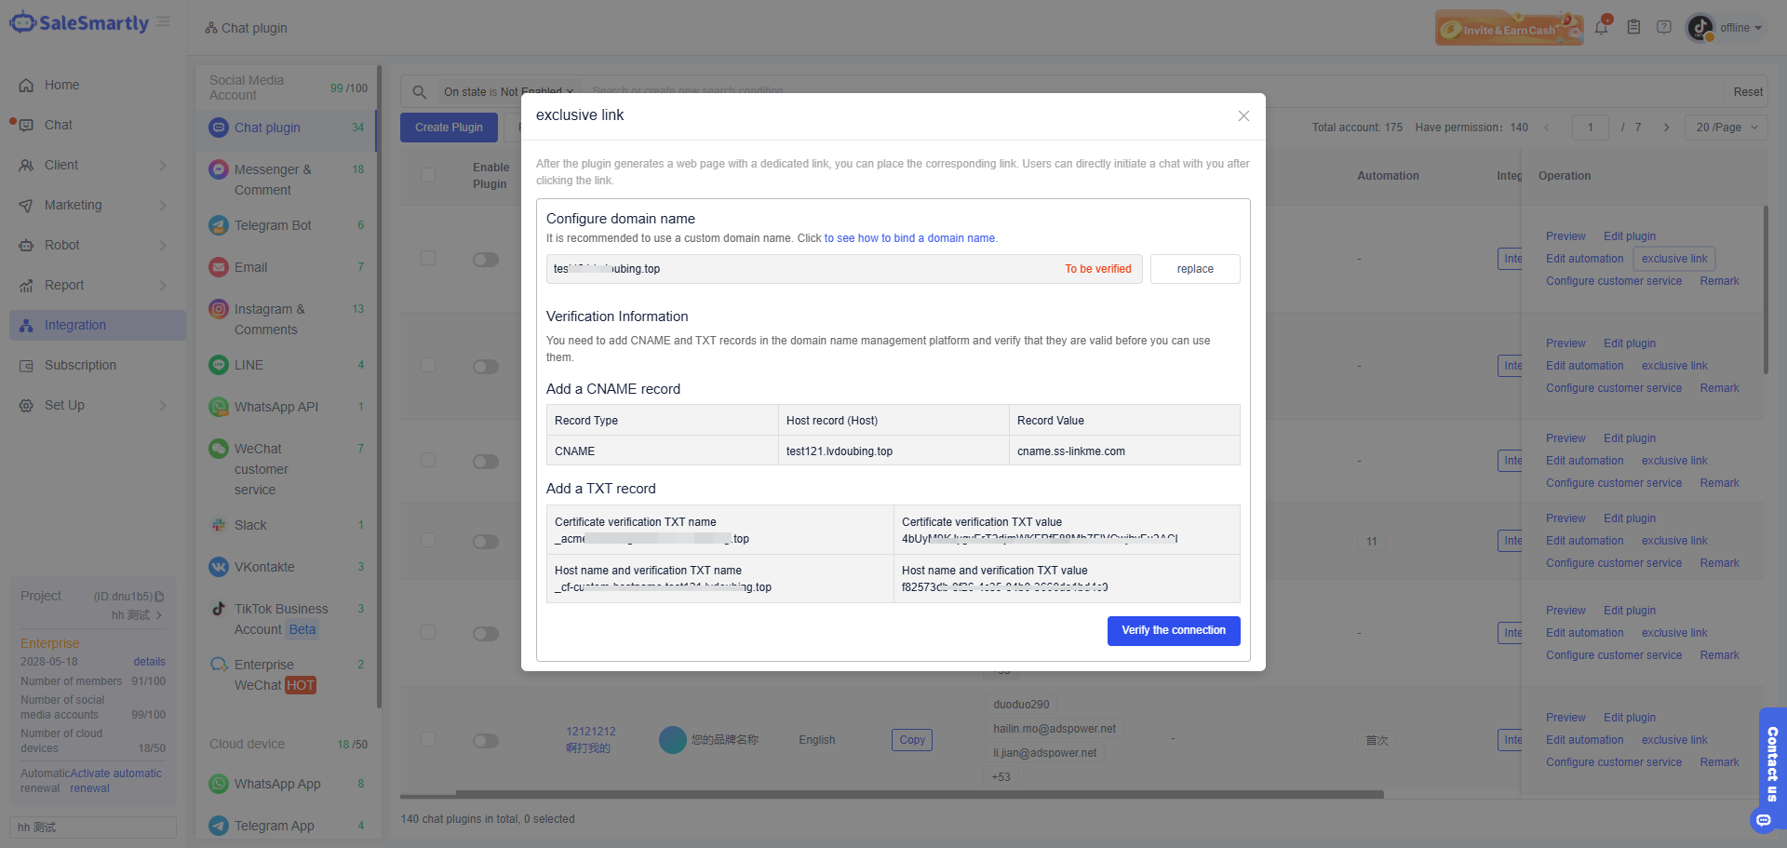1787x848 pixels.
Task: Enable the plugin toggle for row 12121212
Action: click(486, 741)
